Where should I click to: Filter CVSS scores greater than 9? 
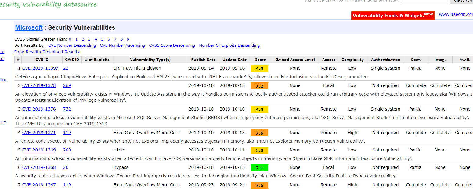coord(128,39)
